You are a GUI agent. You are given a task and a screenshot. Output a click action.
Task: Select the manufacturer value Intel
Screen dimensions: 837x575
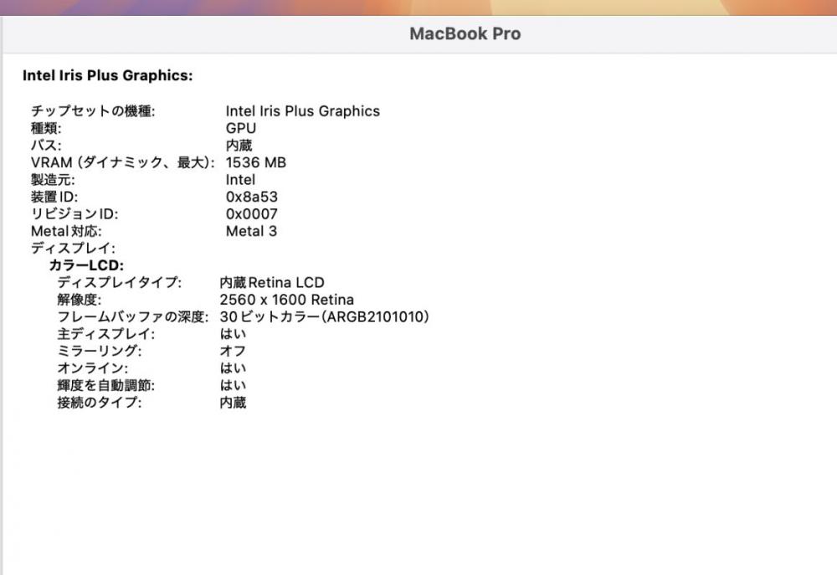tap(240, 179)
